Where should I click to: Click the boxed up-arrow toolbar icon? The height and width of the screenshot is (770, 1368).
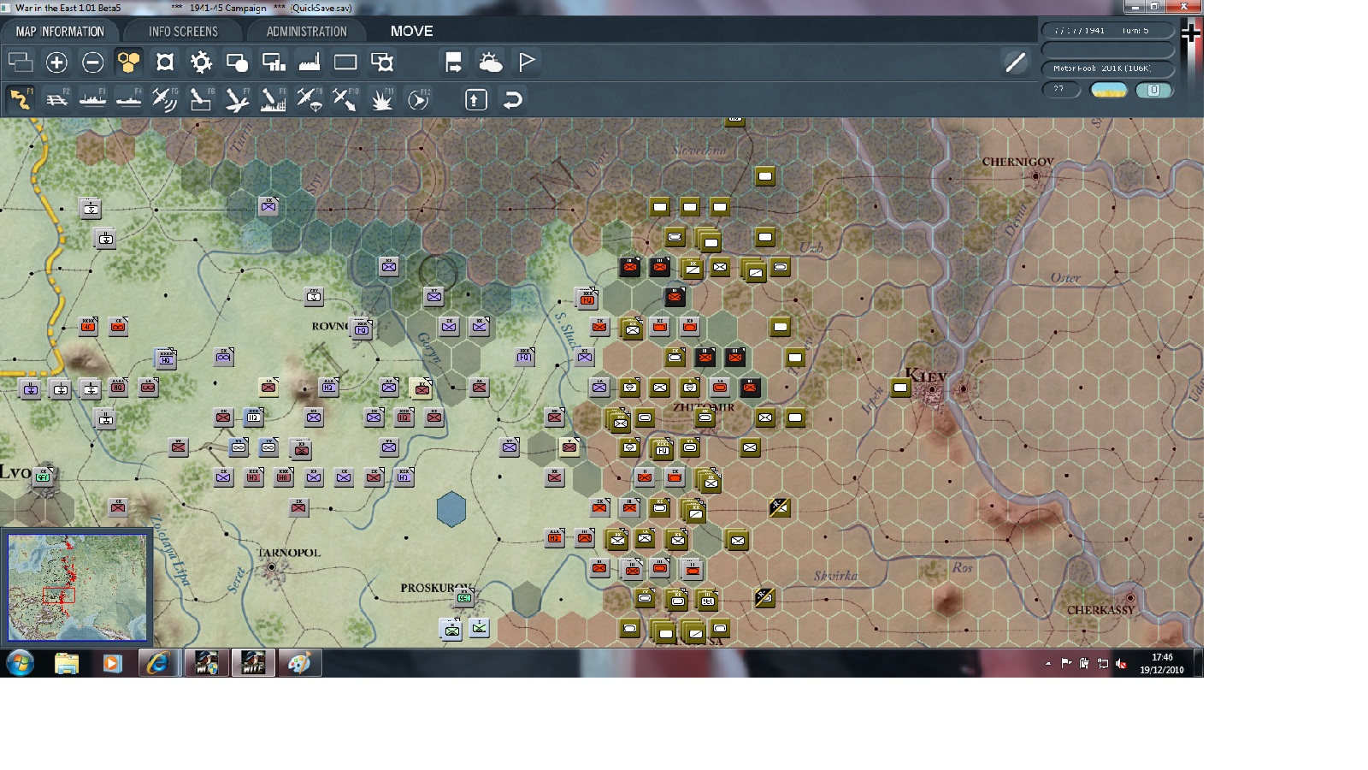click(476, 99)
